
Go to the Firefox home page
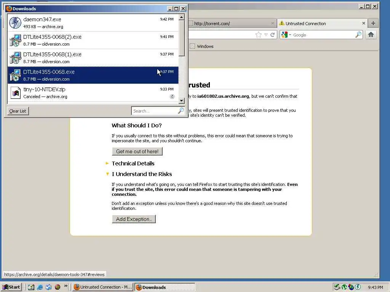point(371,35)
